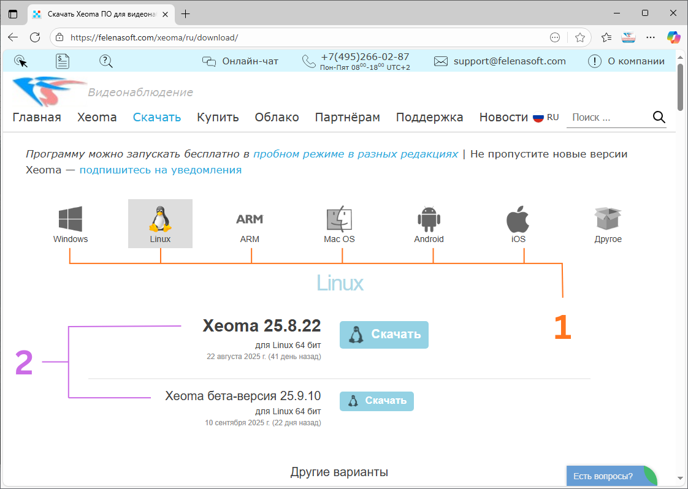Open the "Купить" menu item
688x489 pixels.
(x=218, y=117)
